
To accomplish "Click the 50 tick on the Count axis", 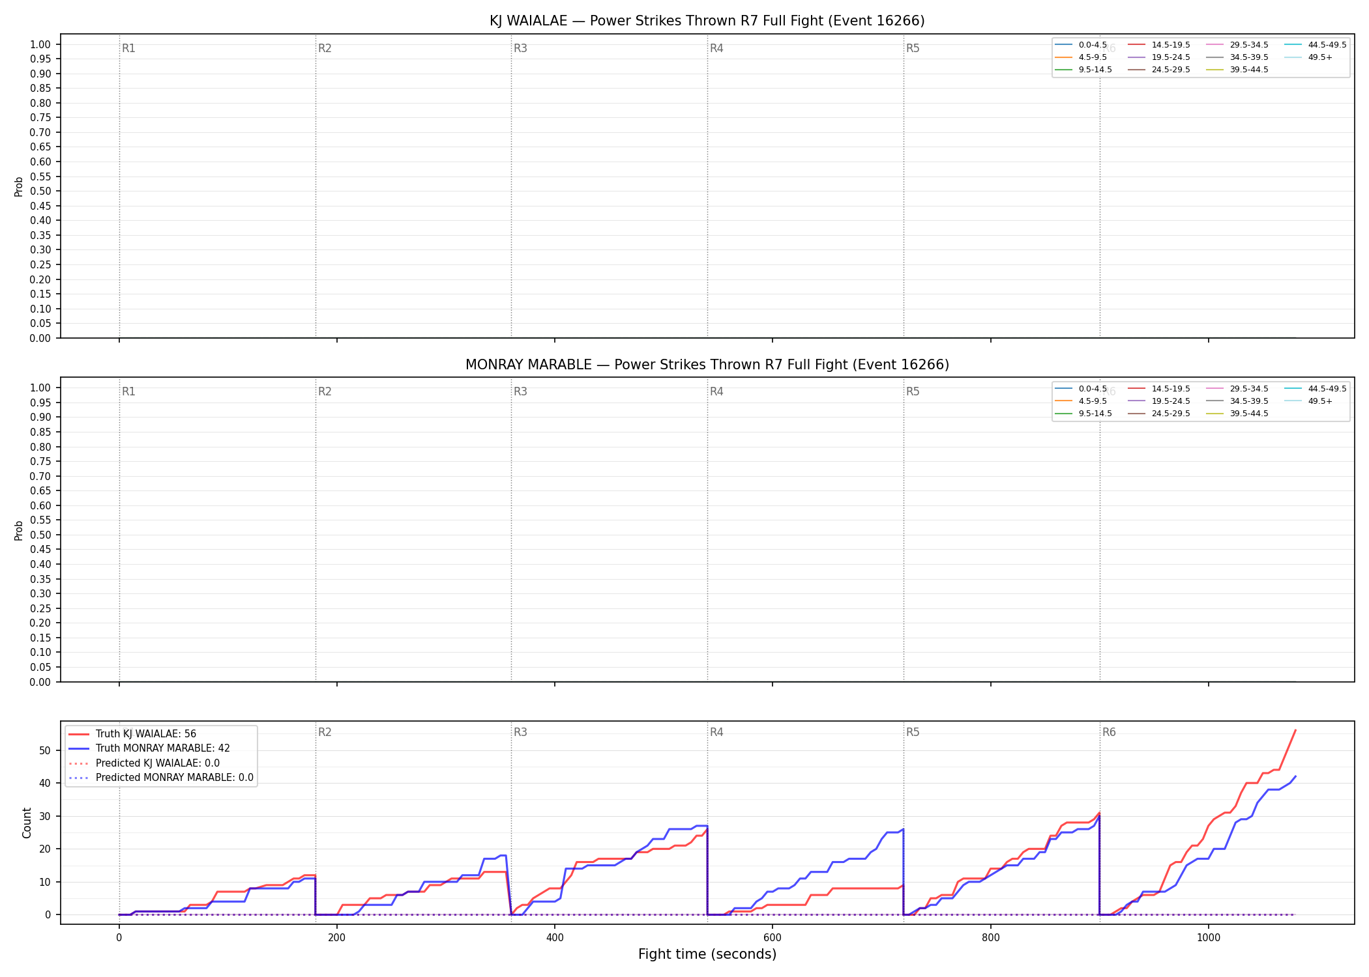I will click(45, 750).
